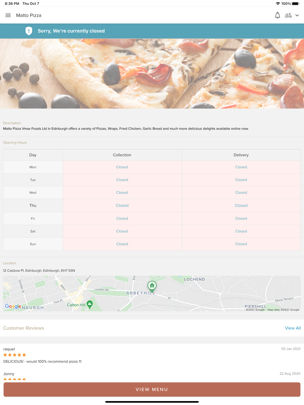Viewport: 304px width, 405px height.
Task: Tap Friday's Collection Closed cell
Action: pyautogui.click(x=122, y=219)
